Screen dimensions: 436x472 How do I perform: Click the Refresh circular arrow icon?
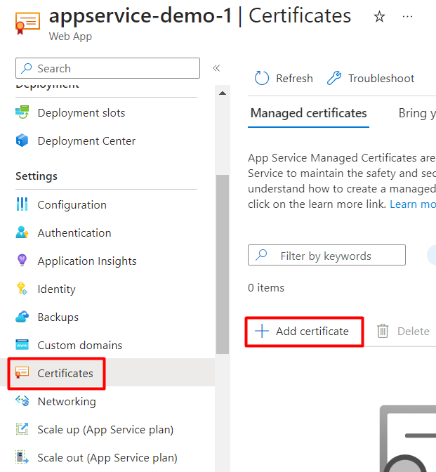click(261, 78)
